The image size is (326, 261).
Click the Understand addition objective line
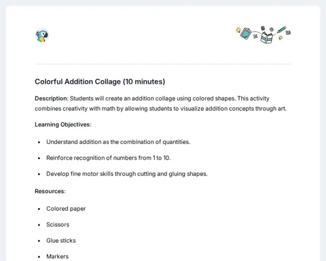(x=118, y=142)
